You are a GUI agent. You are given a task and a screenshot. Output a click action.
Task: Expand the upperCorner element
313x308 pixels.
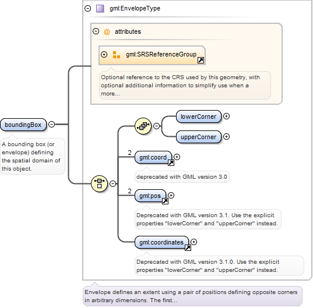[226, 137]
